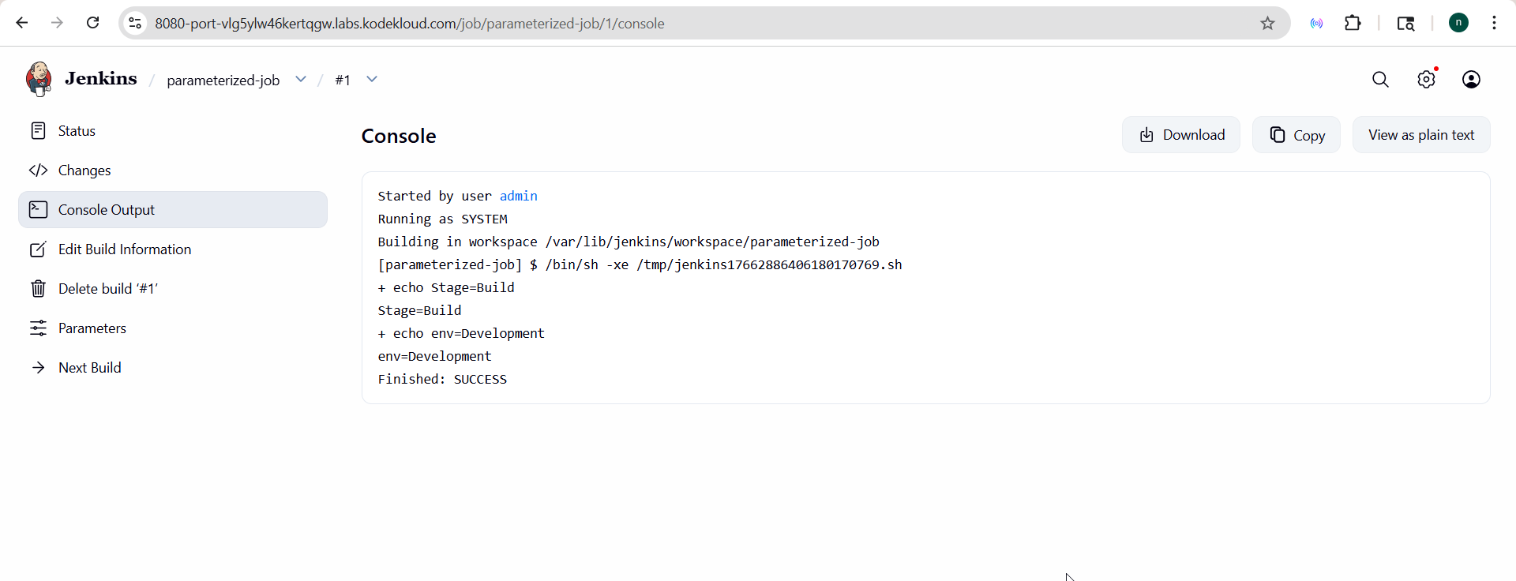Viewport: 1516px width, 581px height.
Task: Copy the console output to clipboard
Action: [1296, 135]
